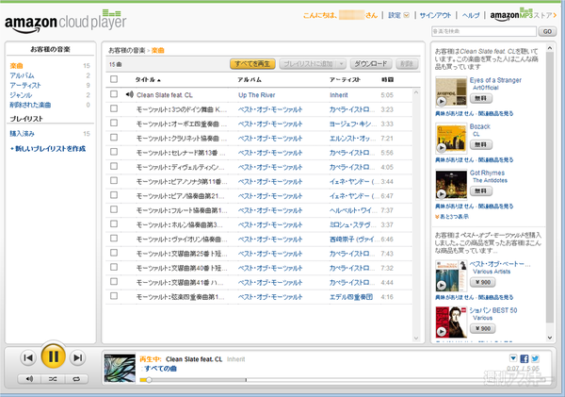Skip to the previous track

coord(27,357)
